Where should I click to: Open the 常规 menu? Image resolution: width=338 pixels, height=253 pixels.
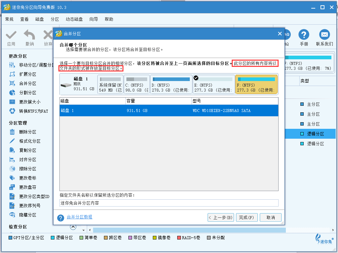tap(9, 19)
